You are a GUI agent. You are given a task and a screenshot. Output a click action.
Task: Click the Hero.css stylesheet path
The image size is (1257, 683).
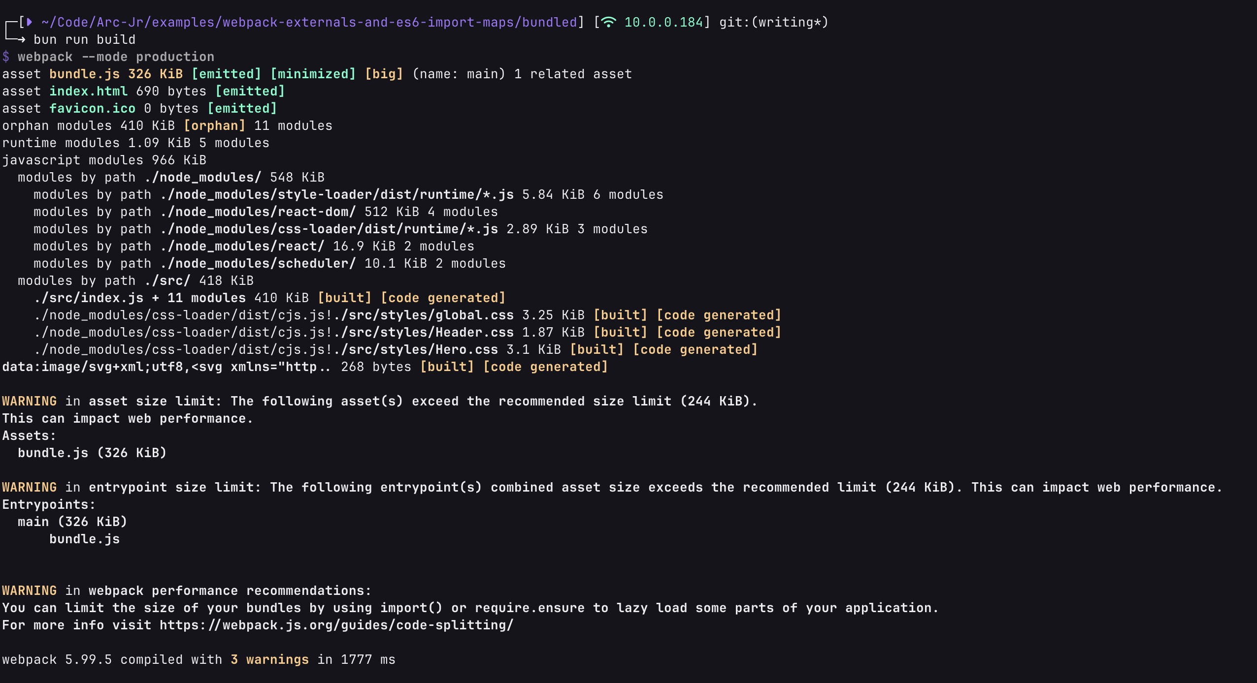pos(419,349)
